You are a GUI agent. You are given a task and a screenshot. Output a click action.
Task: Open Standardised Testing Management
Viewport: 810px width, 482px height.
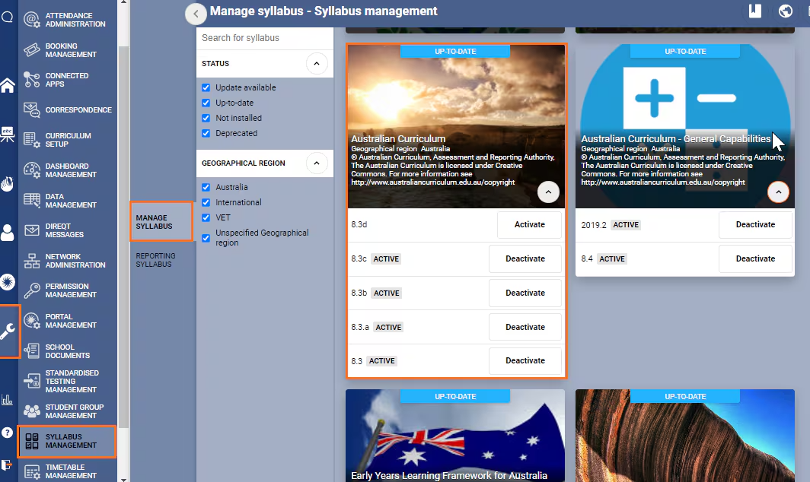coord(68,382)
